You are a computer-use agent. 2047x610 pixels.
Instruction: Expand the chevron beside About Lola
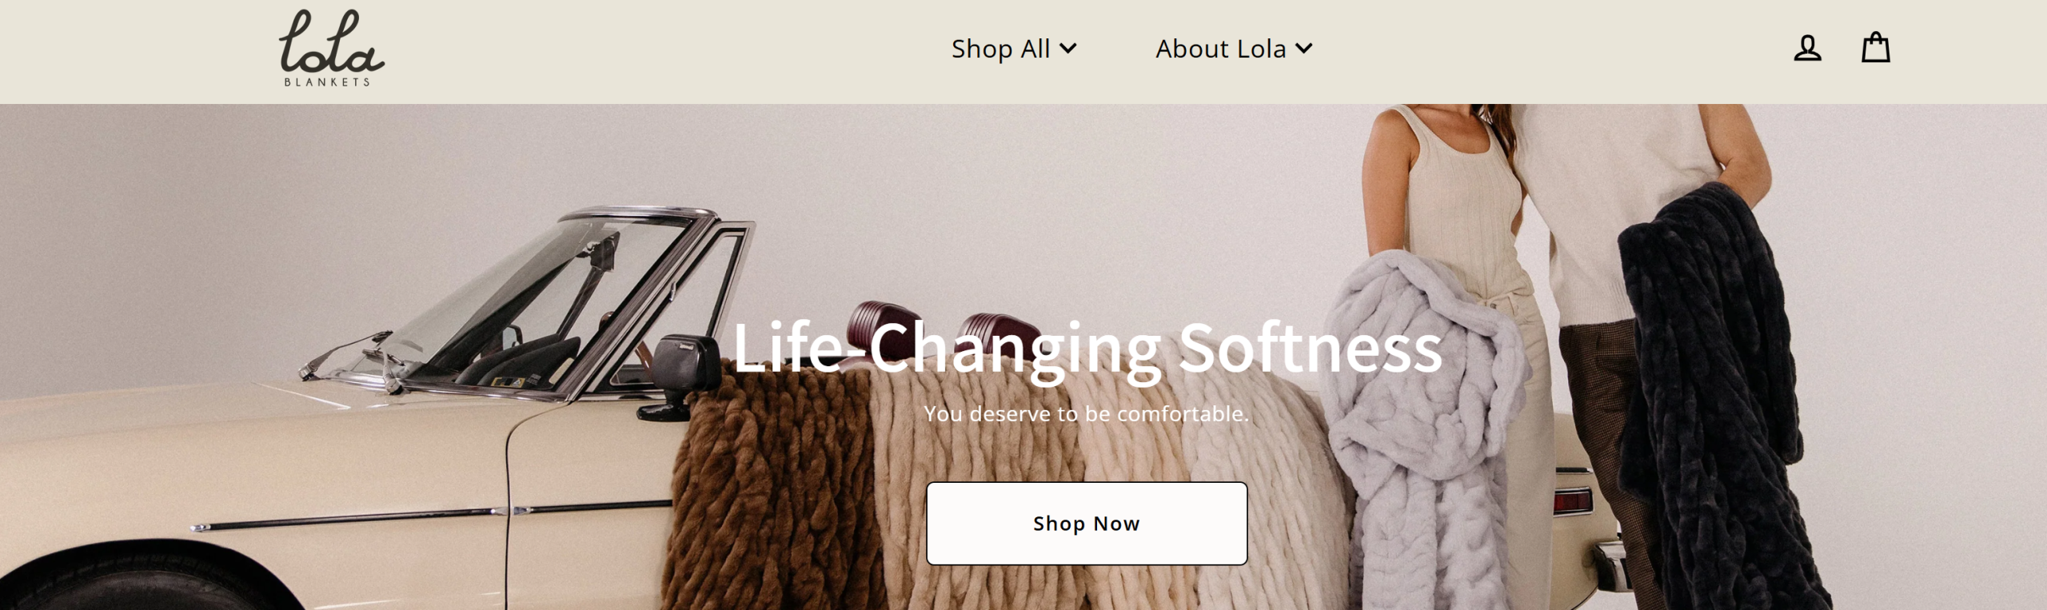(1303, 49)
